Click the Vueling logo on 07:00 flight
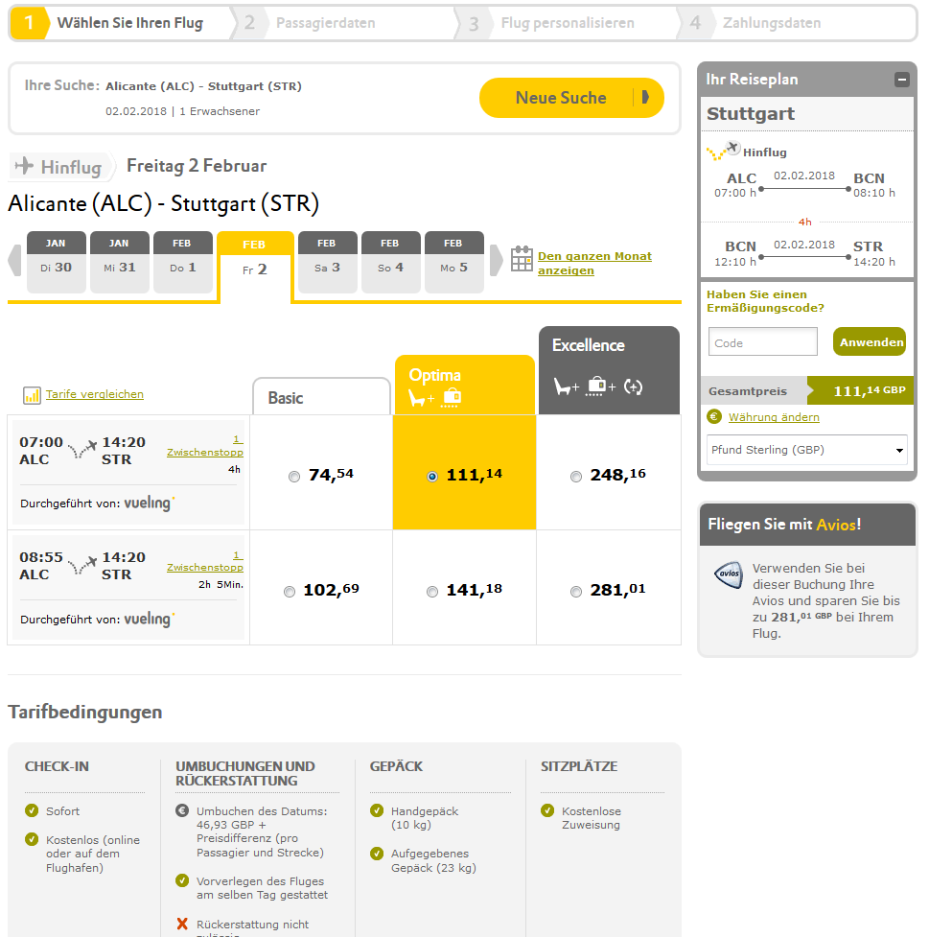 pos(150,504)
